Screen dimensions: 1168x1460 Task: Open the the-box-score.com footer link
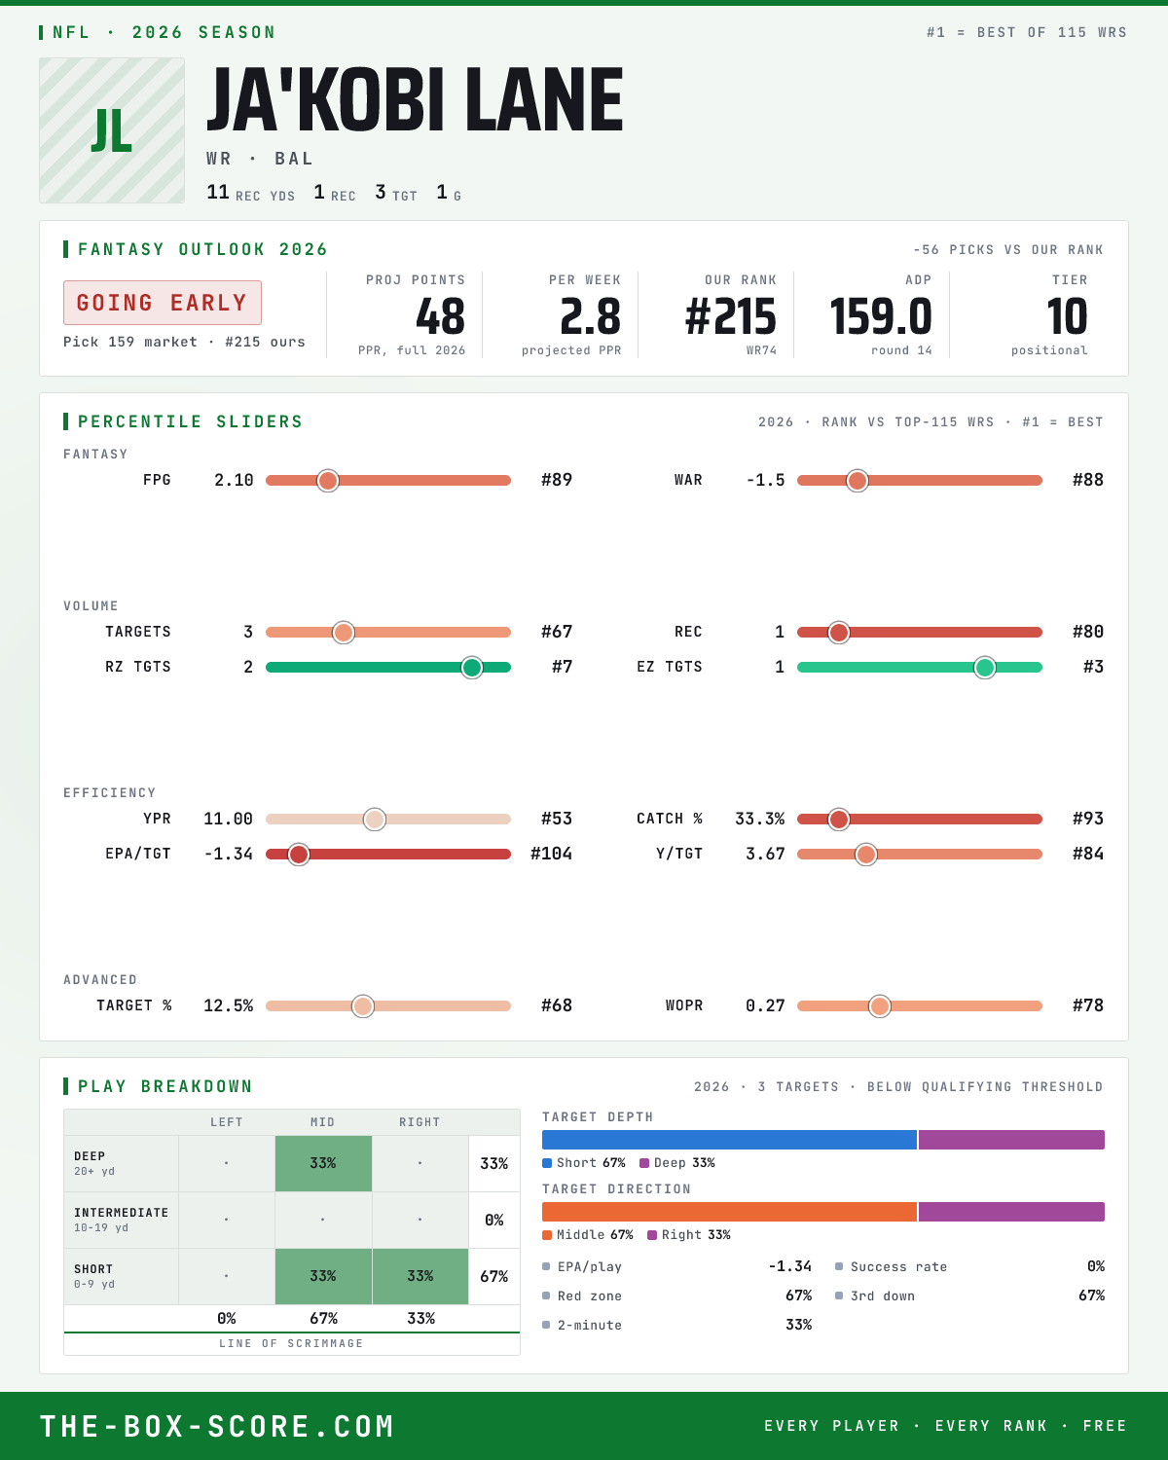[x=217, y=1426]
